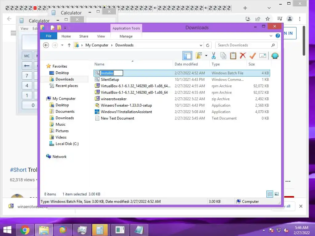Image resolution: width=315 pixels, height=236 pixels.
Task: Sort by Date modified column header
Action: coord(191,64)
